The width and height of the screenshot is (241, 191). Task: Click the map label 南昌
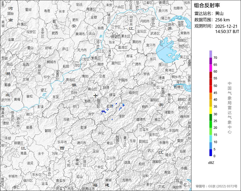point(23,153)
